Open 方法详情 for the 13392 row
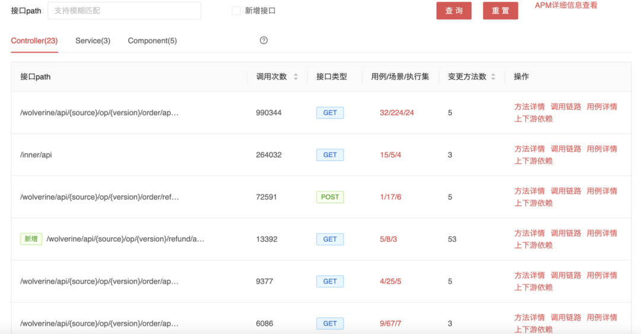Viewport: 641px width, 334px height. [x=529, y=233]
